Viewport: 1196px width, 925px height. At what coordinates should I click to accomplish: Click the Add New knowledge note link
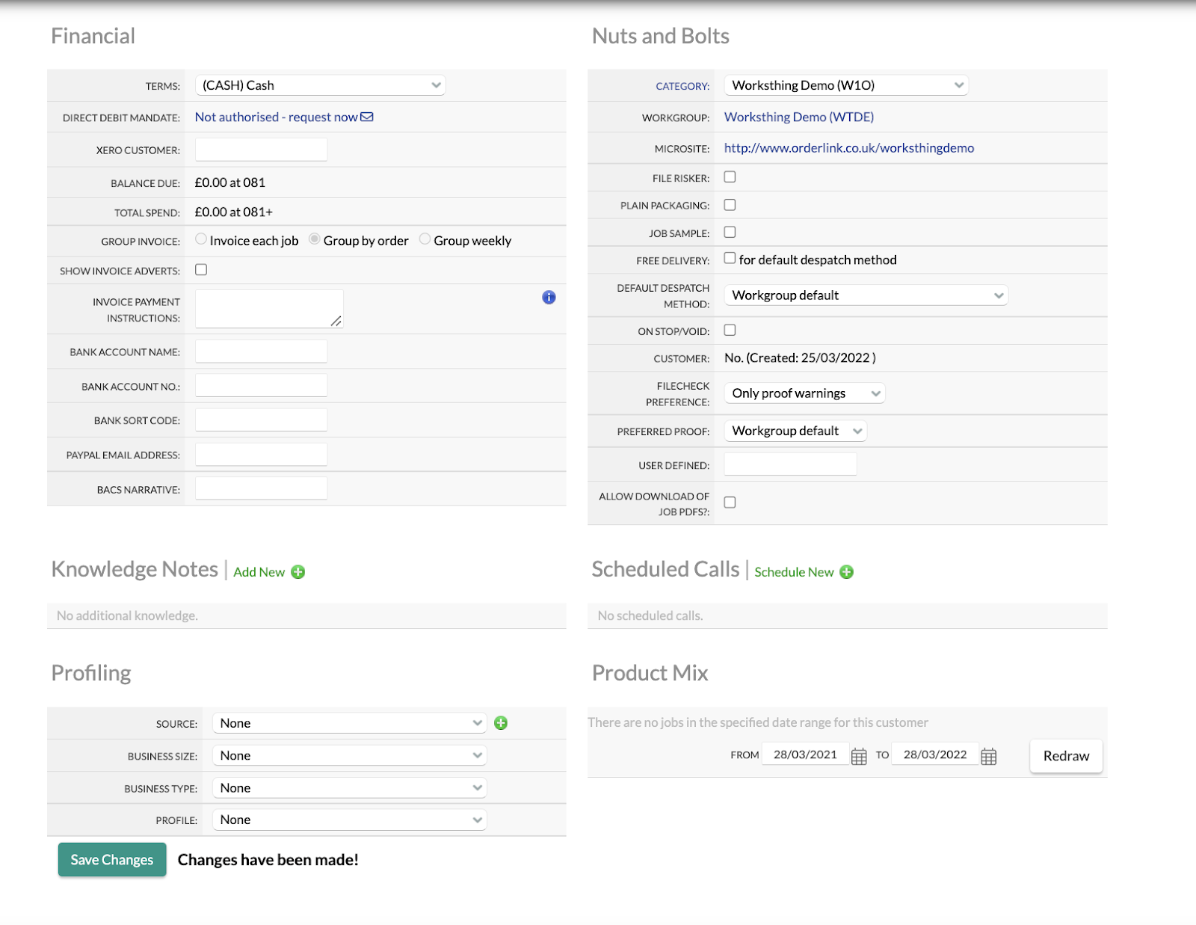coord(259,572)
